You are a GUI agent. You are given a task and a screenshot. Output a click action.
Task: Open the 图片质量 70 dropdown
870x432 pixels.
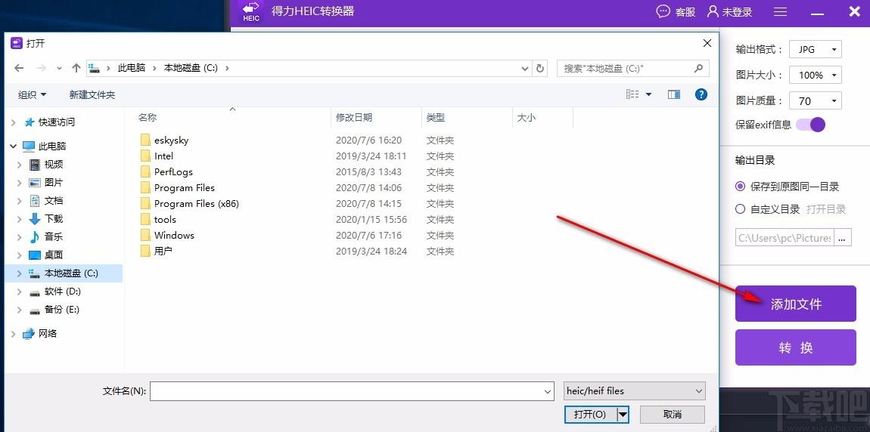tap(816, 100)
